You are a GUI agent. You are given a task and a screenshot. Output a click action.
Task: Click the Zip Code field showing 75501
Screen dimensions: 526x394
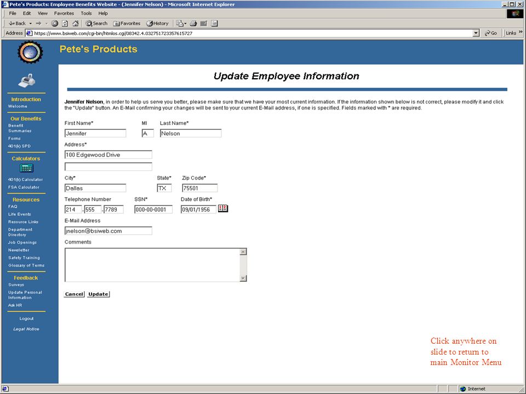199,188
